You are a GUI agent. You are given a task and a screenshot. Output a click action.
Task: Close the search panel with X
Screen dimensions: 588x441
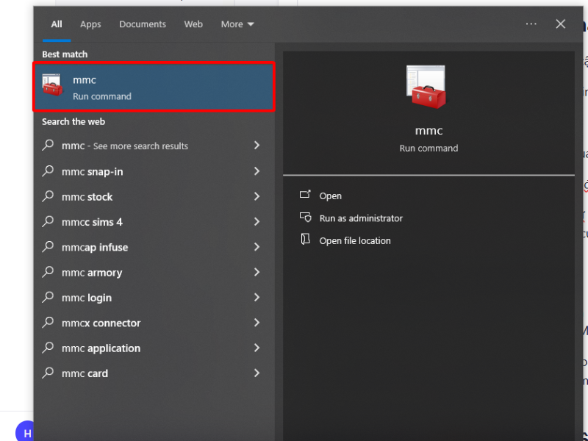[560, 24]
